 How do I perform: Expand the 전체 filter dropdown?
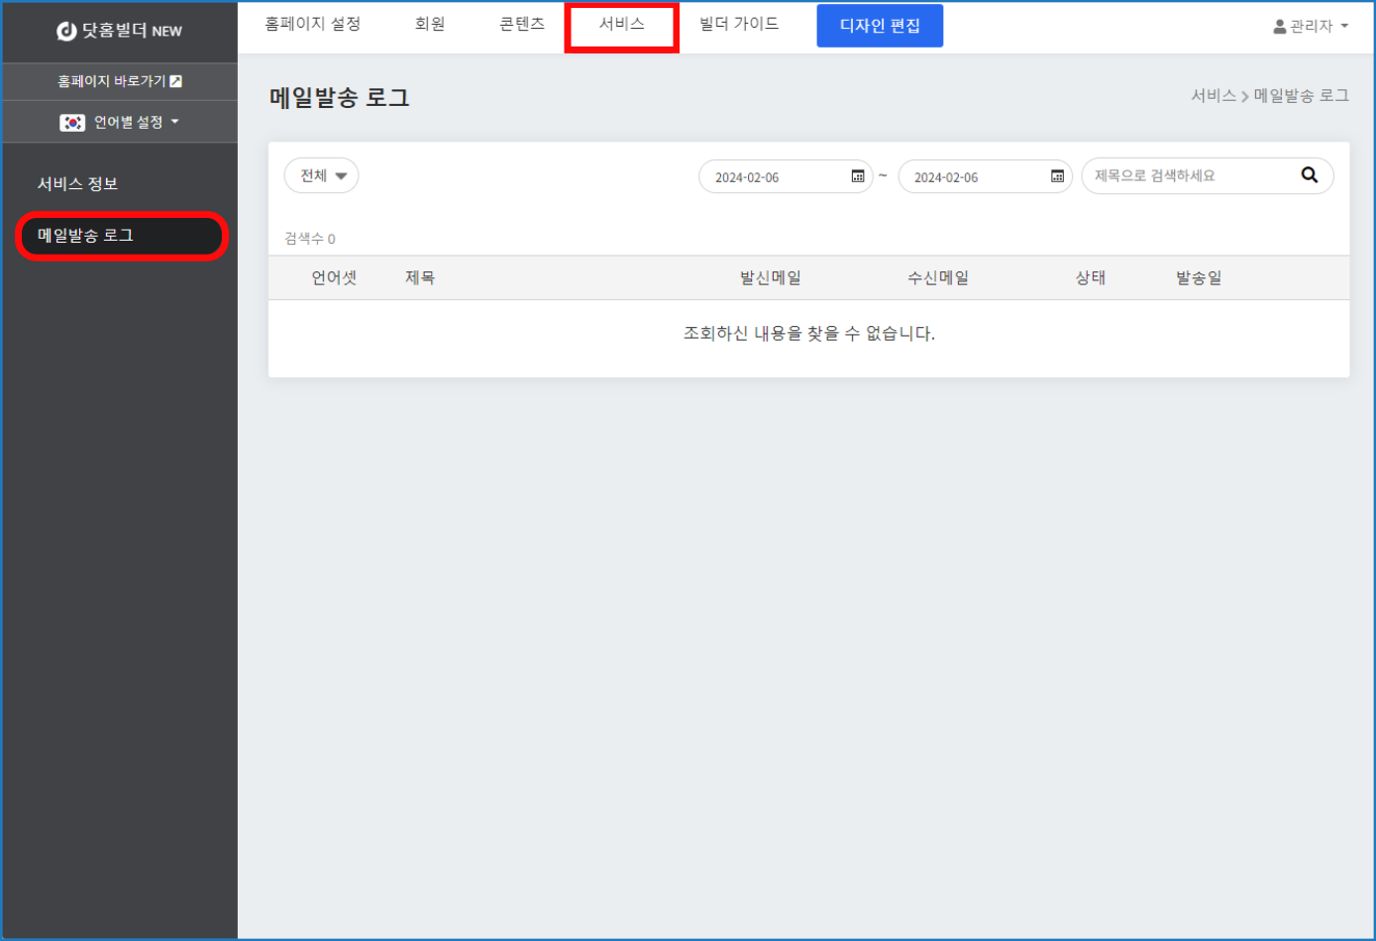tap(322, 175)
